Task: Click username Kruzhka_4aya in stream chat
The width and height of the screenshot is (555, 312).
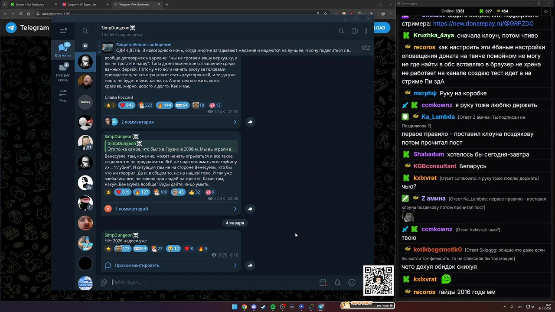Action: click(434, 36)
